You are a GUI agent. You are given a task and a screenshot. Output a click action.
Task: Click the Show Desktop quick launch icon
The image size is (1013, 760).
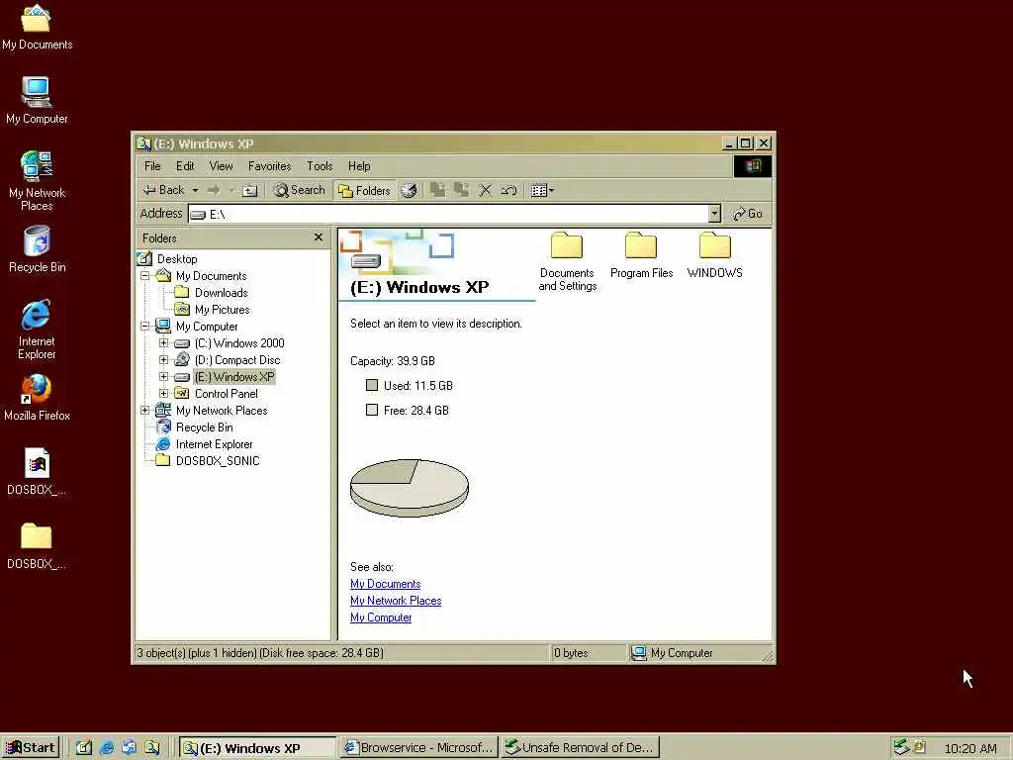tap(85, 748)
